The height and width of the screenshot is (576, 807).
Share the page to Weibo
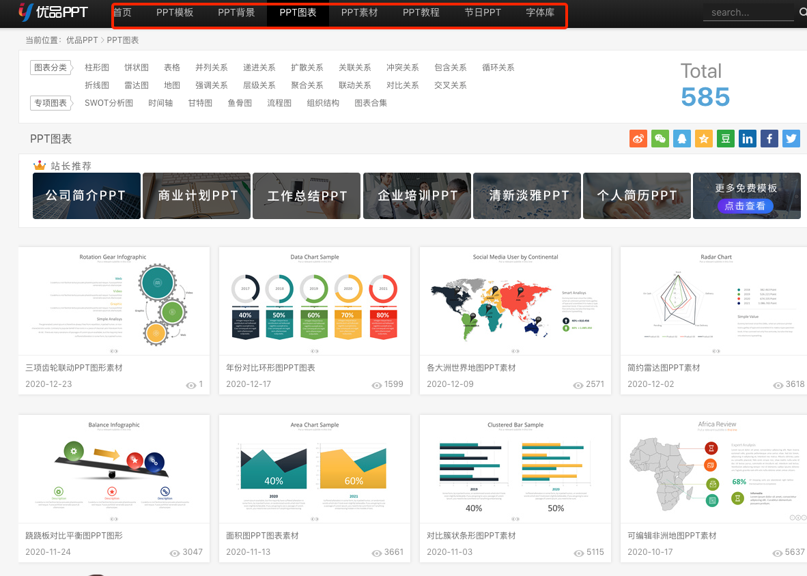(x=638, y=138)
